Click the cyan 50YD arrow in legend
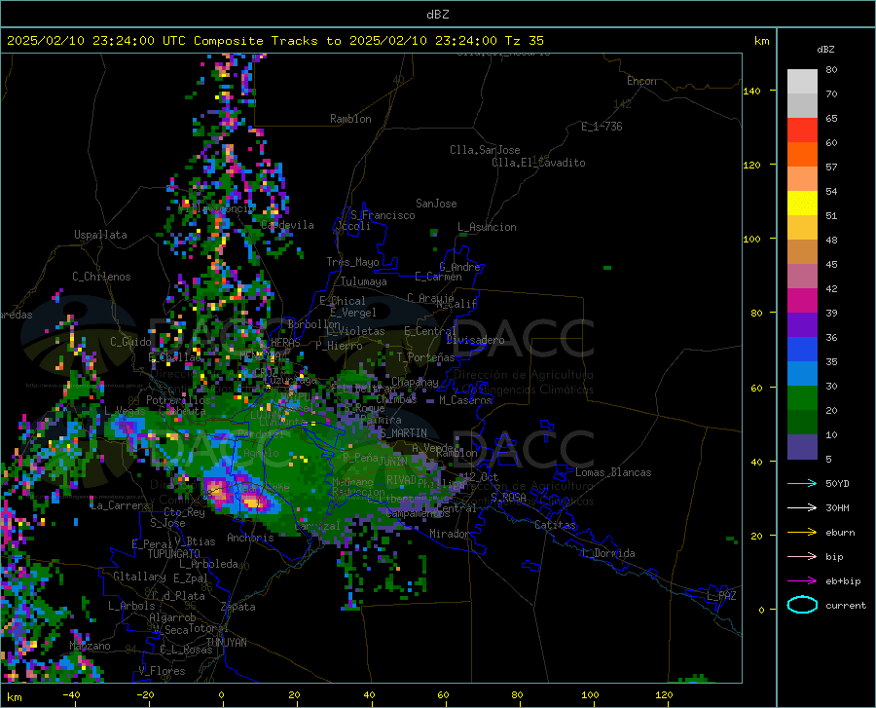The height and width of the screenshot is (708, 876). (802, 483)
